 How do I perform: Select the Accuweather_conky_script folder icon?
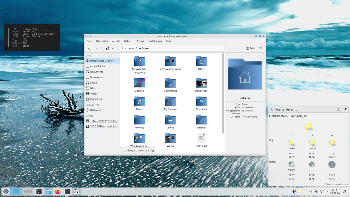click(x=139, y=61)
